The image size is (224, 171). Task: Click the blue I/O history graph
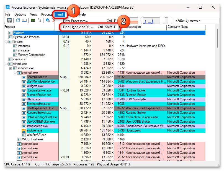pos(151,21)
